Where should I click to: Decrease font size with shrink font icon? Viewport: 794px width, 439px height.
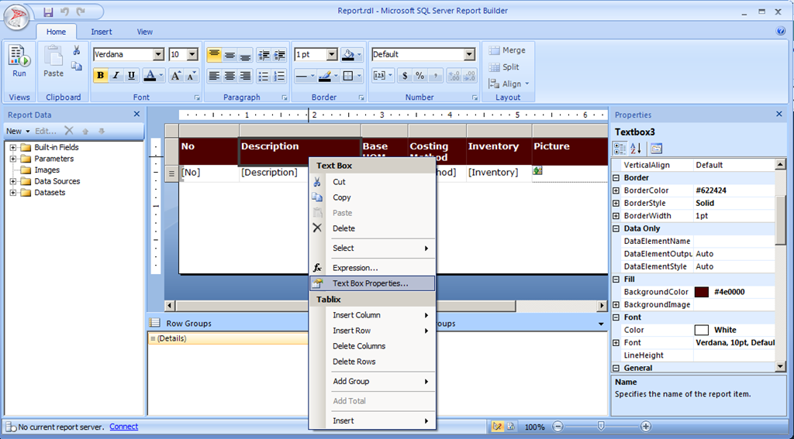[x=191, y=76]
